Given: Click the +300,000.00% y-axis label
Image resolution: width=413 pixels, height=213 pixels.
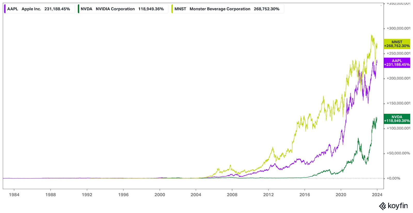Looking at the screenshot, I should point(398,28).
